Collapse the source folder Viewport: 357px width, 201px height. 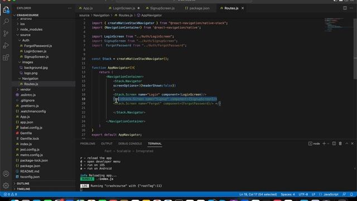[x=25, y=35]
